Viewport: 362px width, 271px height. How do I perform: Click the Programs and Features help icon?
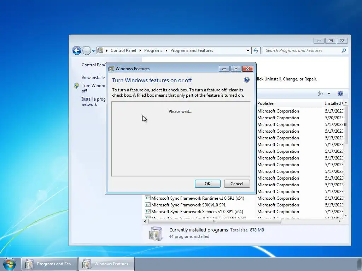click(340, 93)
